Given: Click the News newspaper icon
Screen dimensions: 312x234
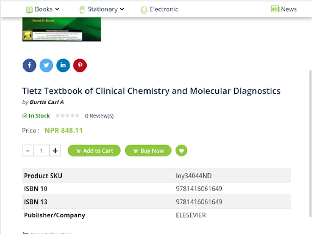Looking at the screenshot, I should [x=275, y=9].
